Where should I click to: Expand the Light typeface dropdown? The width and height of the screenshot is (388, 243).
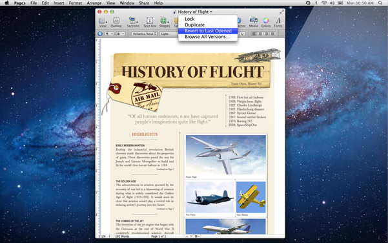point(168,34)
